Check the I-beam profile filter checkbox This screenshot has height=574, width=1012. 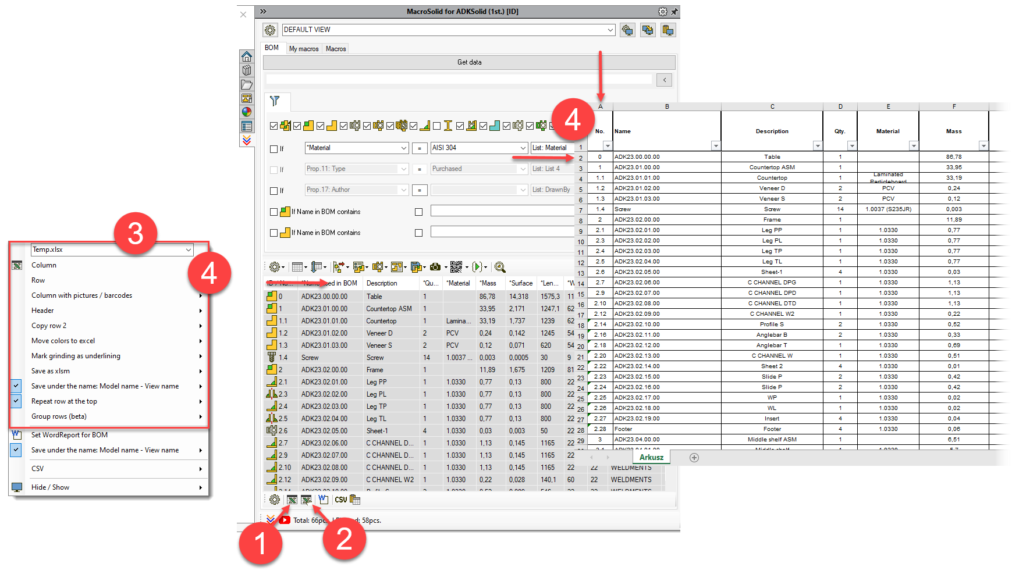click(x=436, y=126)
